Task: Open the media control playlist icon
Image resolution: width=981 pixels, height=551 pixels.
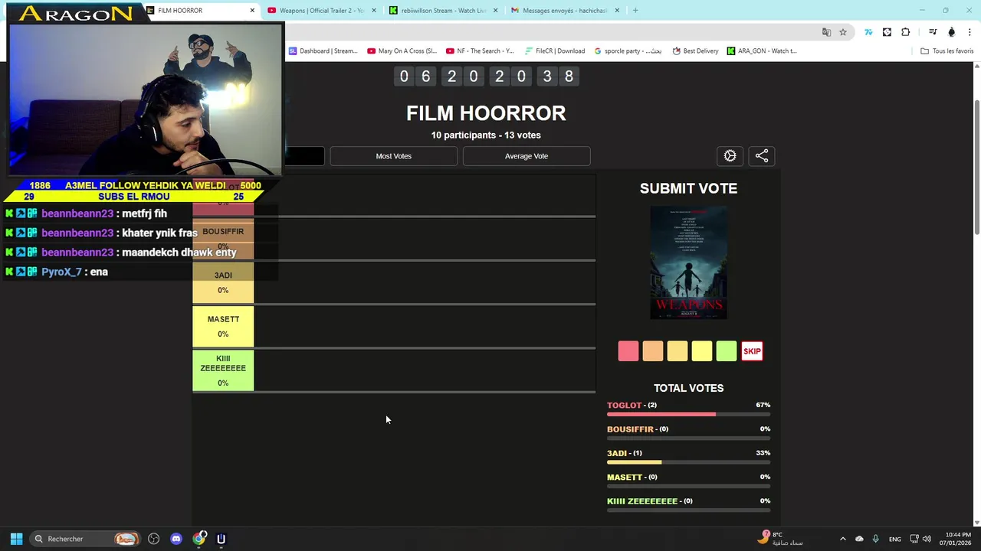Action: click(x=933, y=32)
